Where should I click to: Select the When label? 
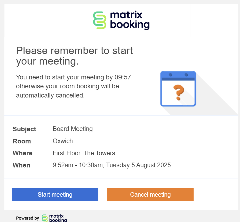21,165
